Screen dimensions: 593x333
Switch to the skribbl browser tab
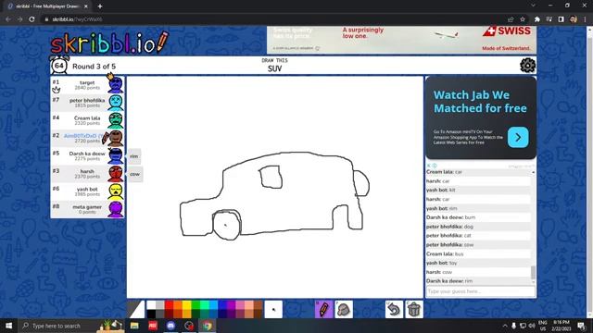[x=47, y=6]
